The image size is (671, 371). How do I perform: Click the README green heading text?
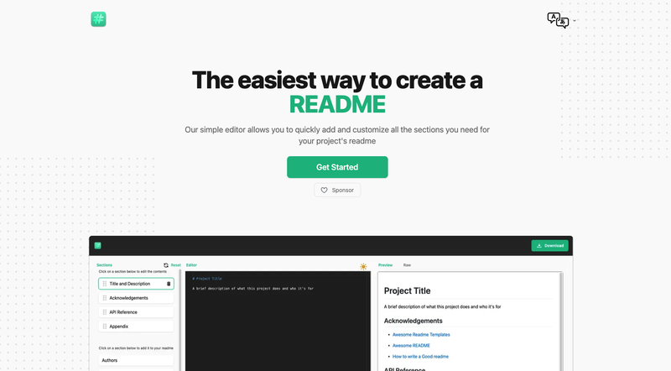pos(337,104)
